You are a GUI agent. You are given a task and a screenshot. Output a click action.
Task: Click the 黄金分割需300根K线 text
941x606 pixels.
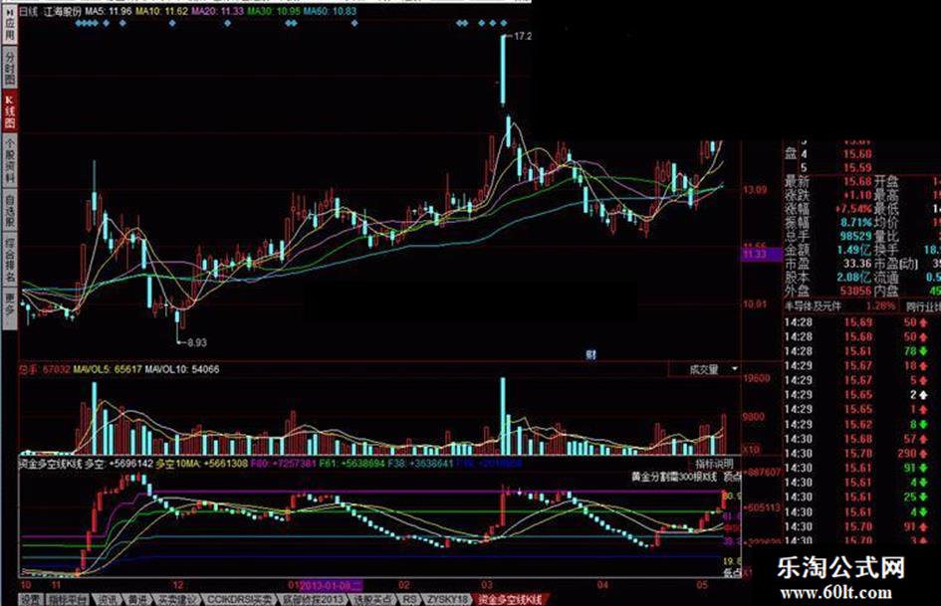pyautogui.click(x=674, y=477)
